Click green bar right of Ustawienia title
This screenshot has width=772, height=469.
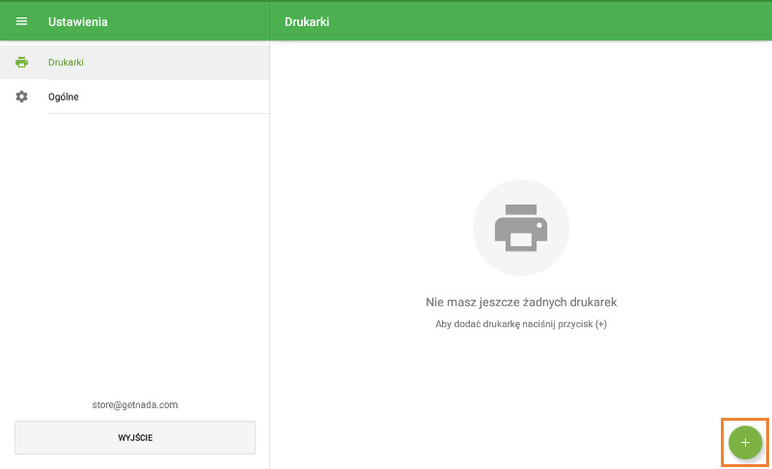[x=193, y=21]
